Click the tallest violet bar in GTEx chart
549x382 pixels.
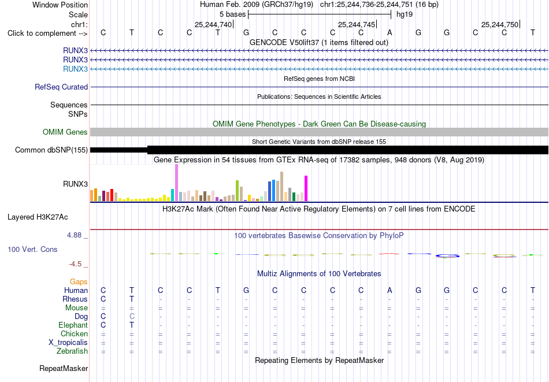[176, 183]
